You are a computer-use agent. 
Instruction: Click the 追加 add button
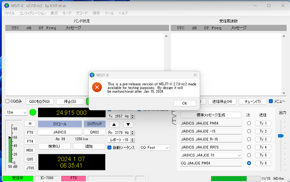click(89, 146)
